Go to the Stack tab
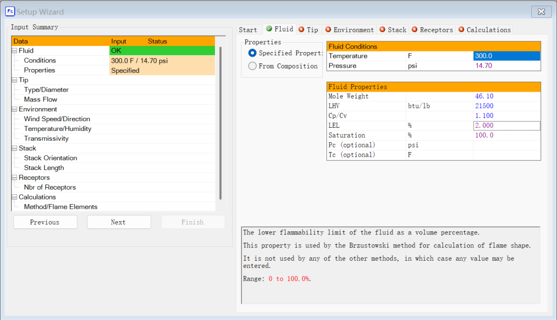 click(393, 30)
